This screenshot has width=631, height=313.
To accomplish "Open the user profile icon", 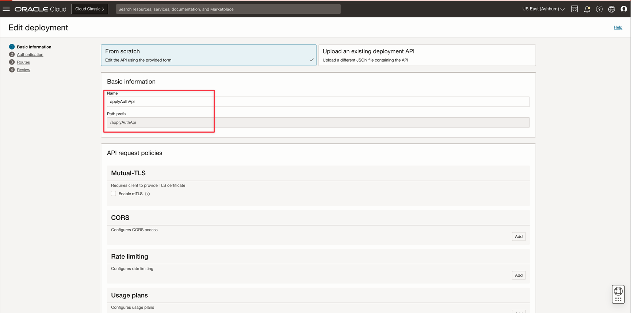I will 624,9.
